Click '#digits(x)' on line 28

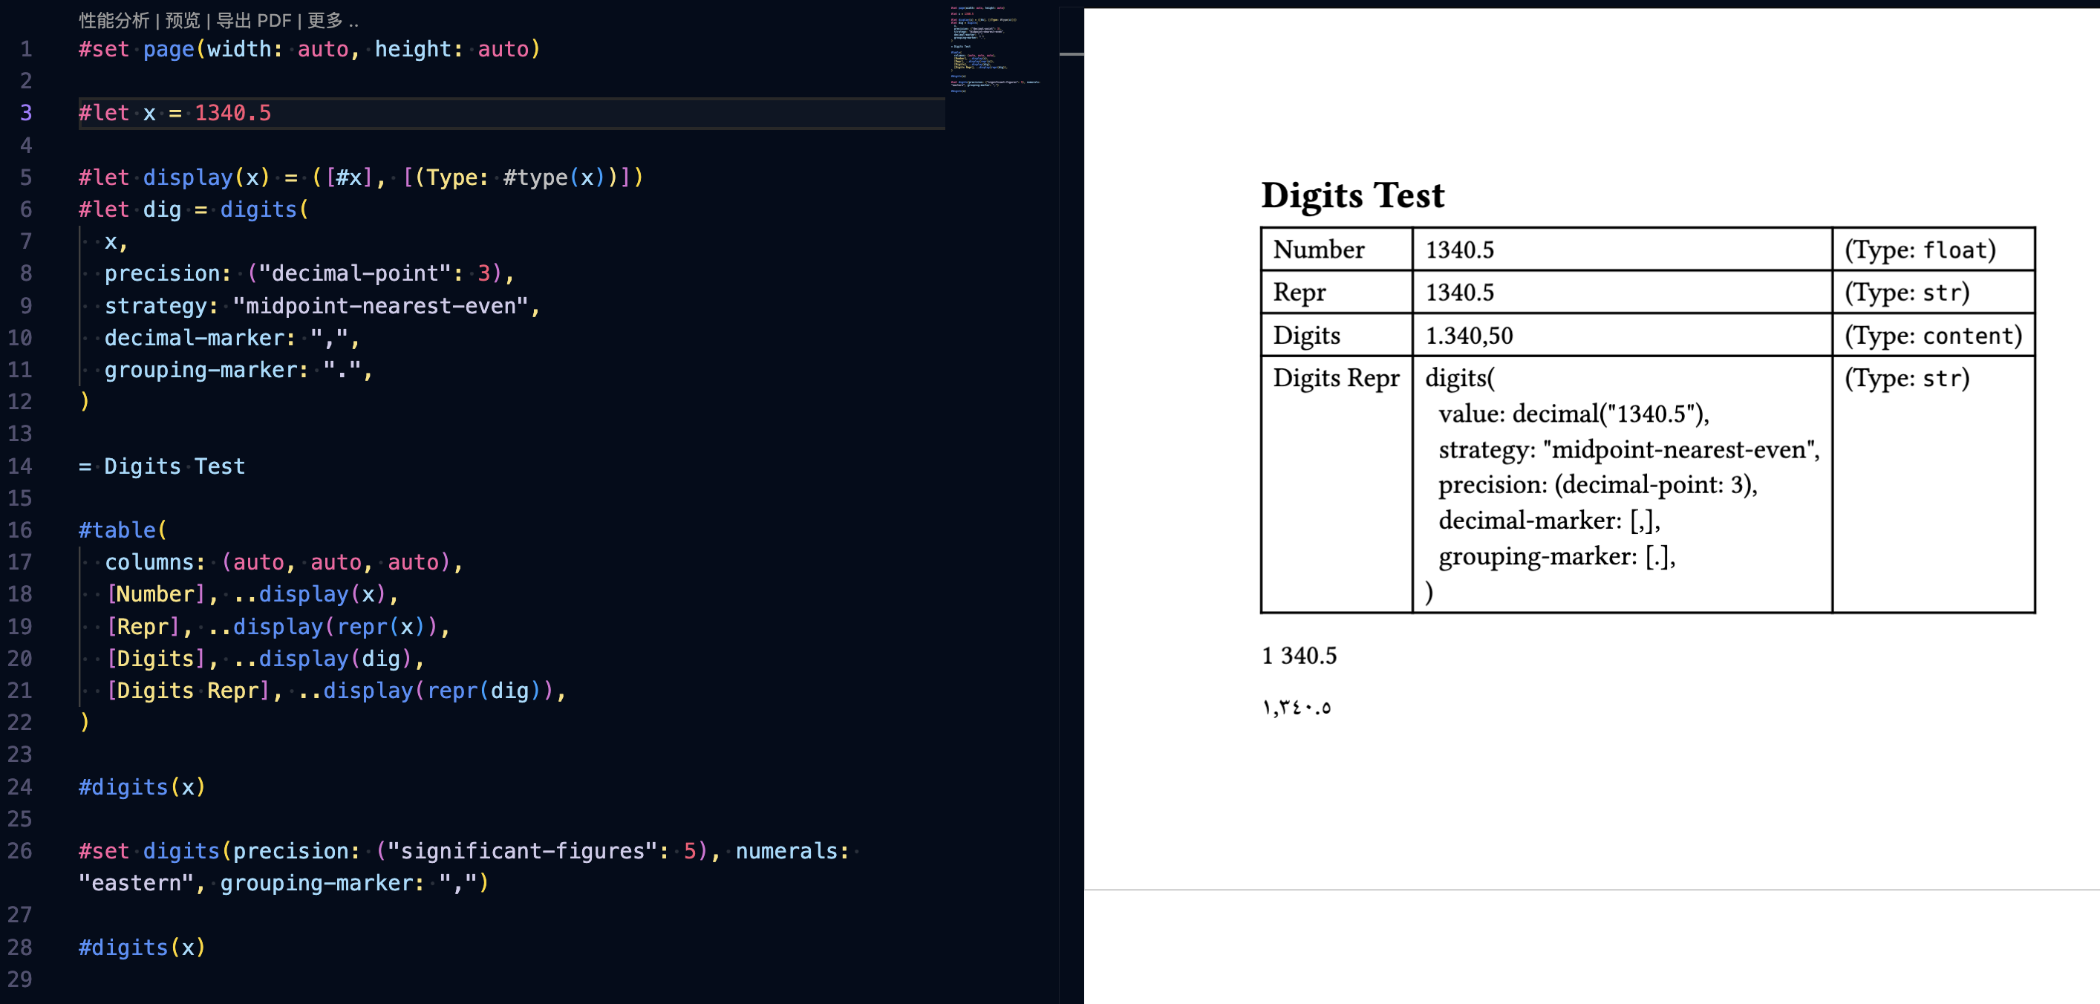pyautogui.click(x=142, y=948)
